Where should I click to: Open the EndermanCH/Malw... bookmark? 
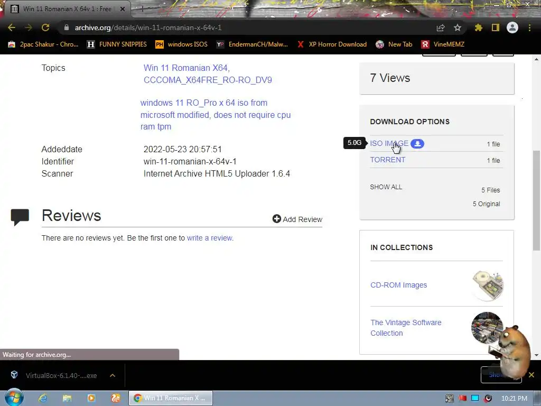(252, 44)
